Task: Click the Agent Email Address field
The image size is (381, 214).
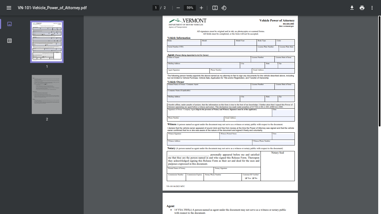Action: tap(273, 71)
